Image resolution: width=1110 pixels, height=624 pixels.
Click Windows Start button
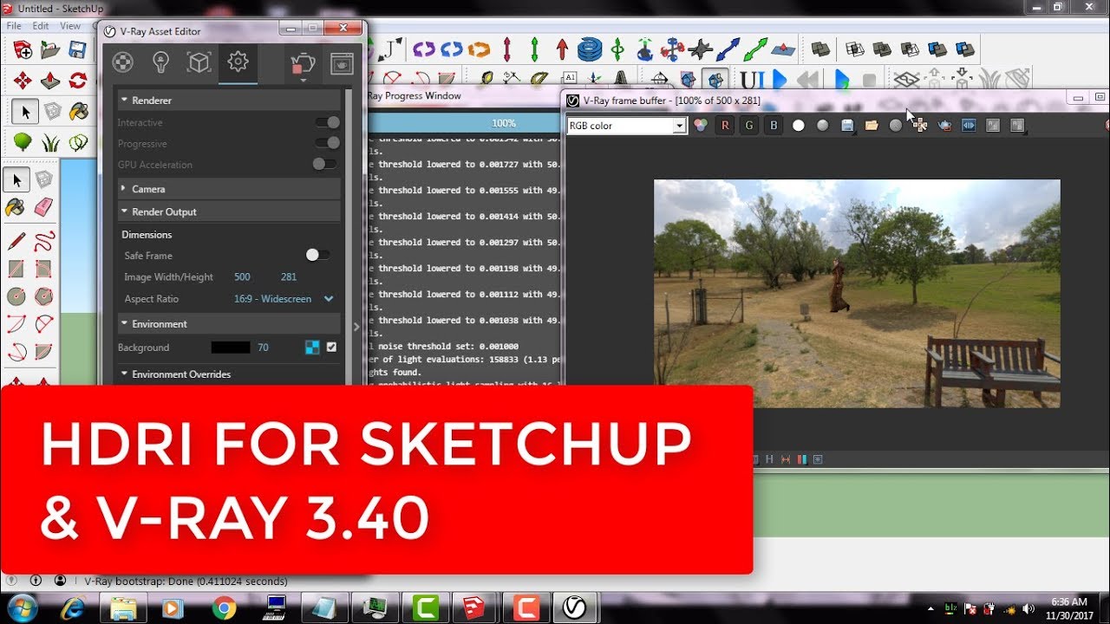(x=21, y=607)
